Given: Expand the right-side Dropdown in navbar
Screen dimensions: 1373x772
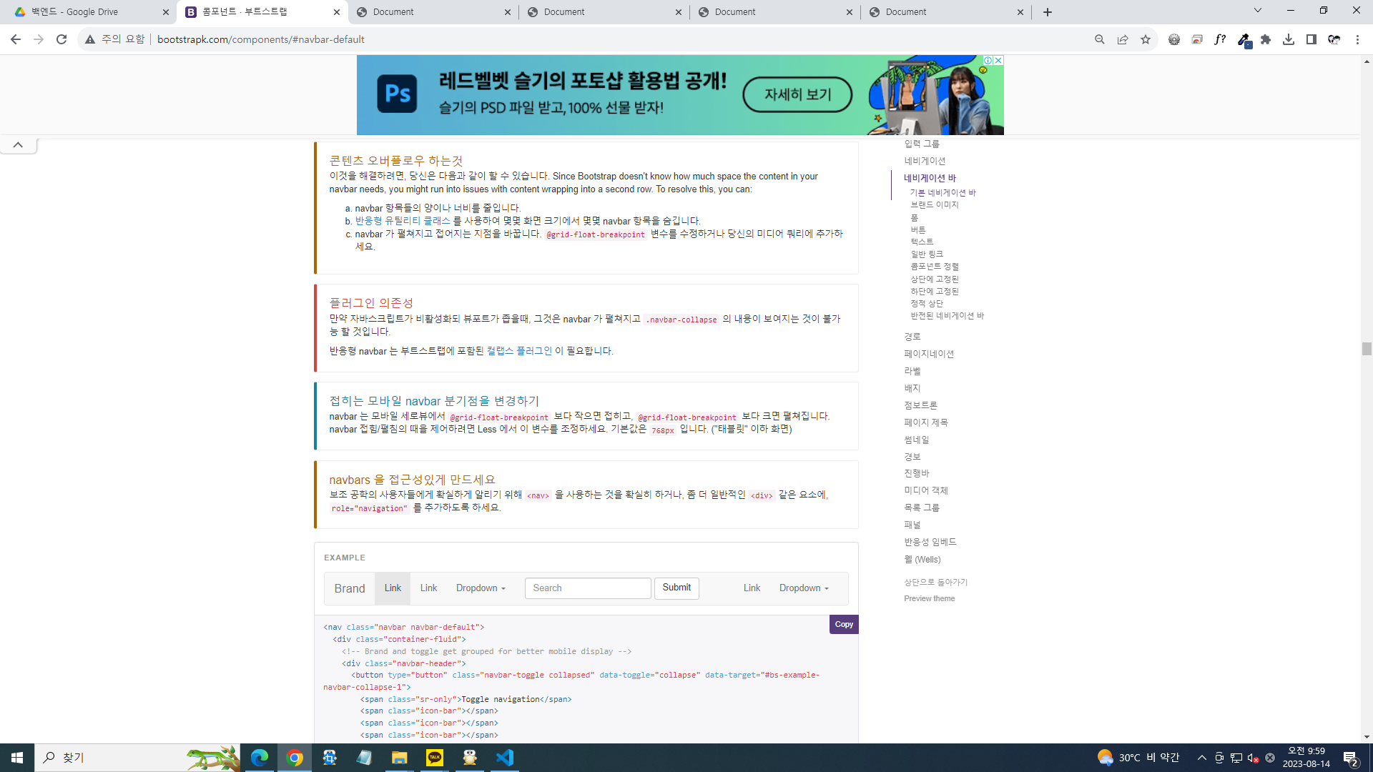Looking at the screenshot, I should point(804,588).
